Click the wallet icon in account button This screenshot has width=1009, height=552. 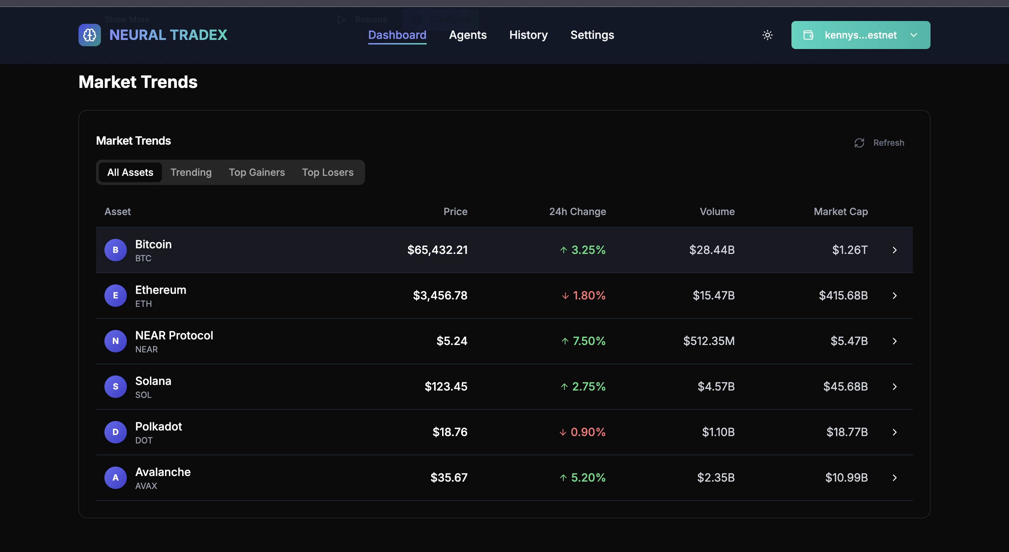point(809,35)
